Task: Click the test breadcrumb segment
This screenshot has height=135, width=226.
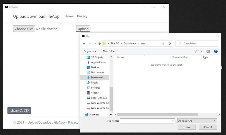Action: (x=143, y=44)
